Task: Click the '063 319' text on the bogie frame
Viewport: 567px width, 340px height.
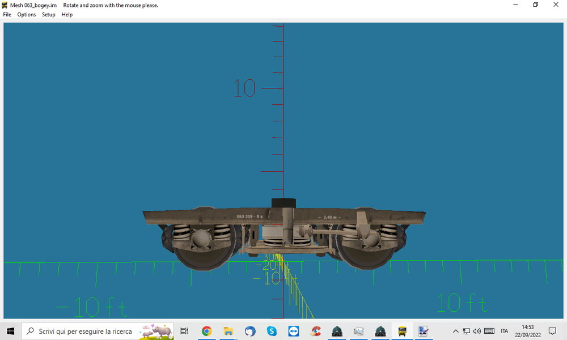Action: (x=245, y=216)
